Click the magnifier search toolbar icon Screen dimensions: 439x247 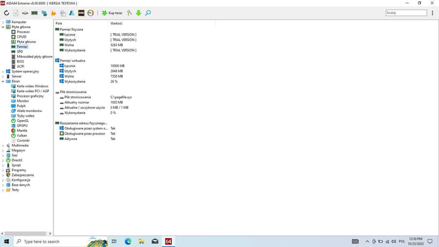(x=148, y=13)
